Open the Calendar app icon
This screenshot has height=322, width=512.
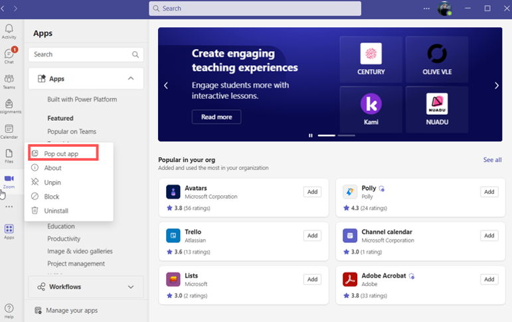tap(9, 131)
